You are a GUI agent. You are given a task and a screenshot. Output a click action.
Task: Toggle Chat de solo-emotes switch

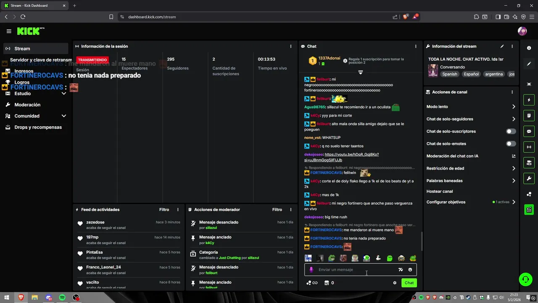[x=511, y=144]
